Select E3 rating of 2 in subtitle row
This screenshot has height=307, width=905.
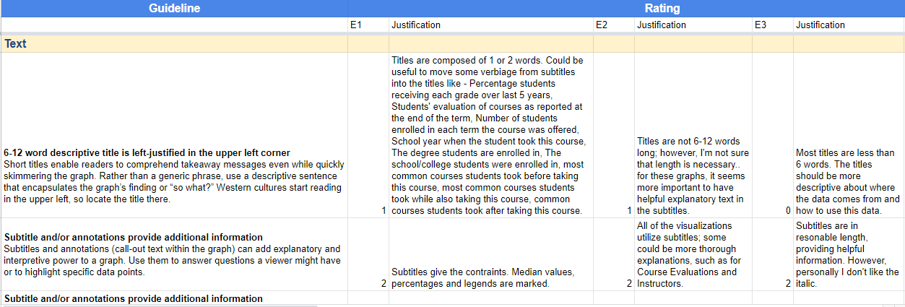[x=772, y=283]
